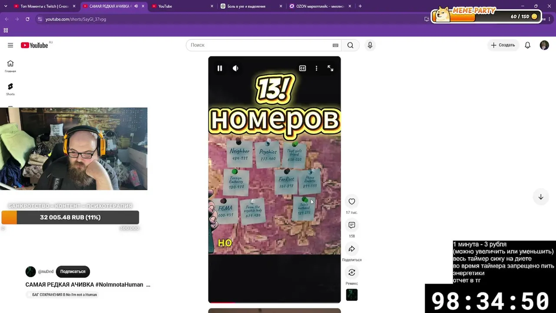Click the 98:34:50 timer overlay
Screen dimensions: 556x313
coord(490,300)
